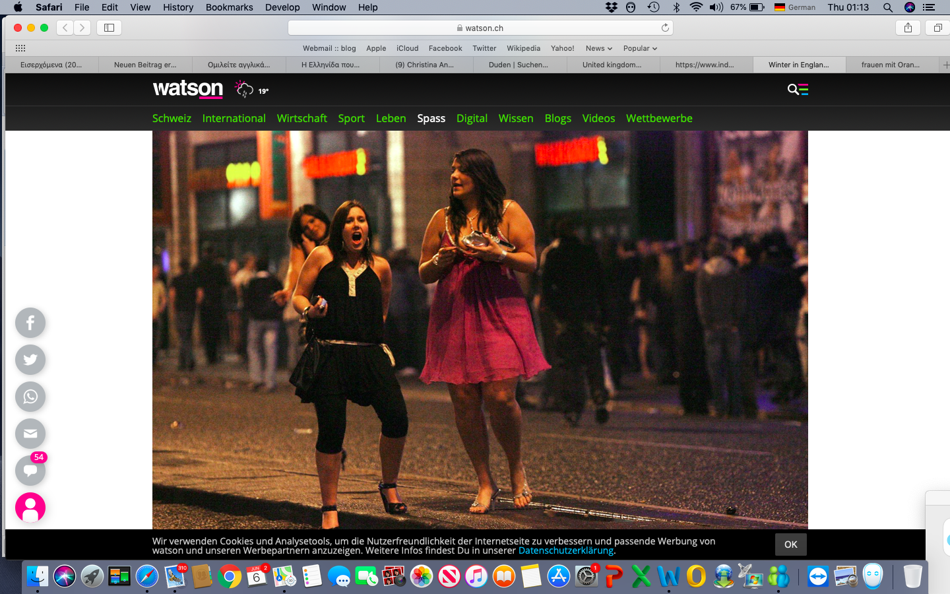Open the comments bubble showing 54
Screen dimensions: 950x594
point(30,471)
